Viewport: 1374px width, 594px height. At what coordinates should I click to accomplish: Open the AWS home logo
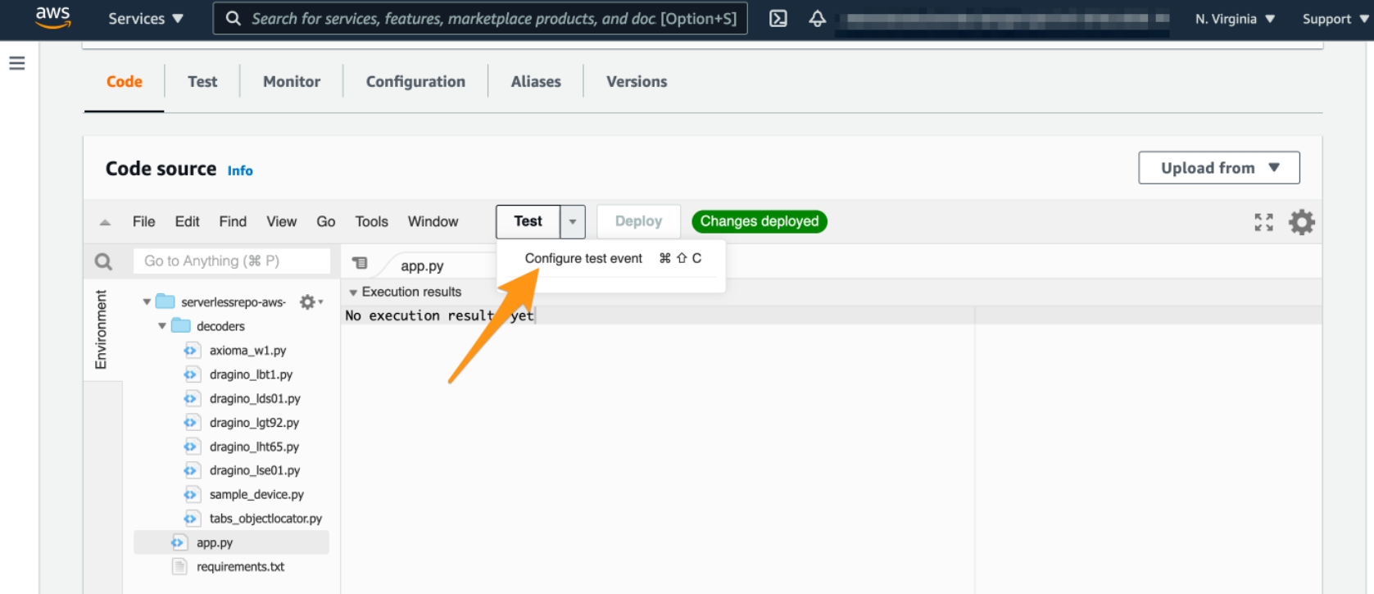pyautogui.click(x=53, y=17)
